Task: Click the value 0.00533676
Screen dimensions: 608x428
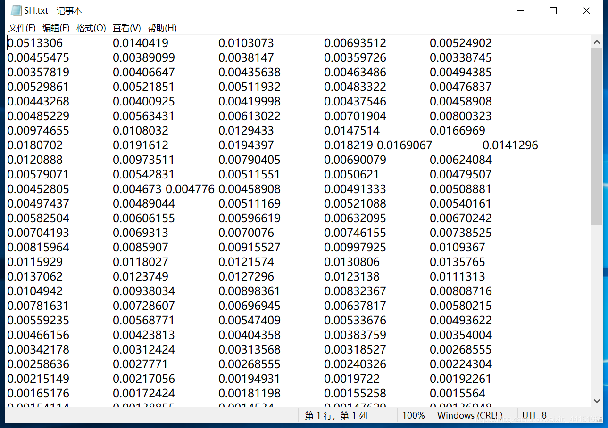Action: pyautogui.click(x=355, y=321)
